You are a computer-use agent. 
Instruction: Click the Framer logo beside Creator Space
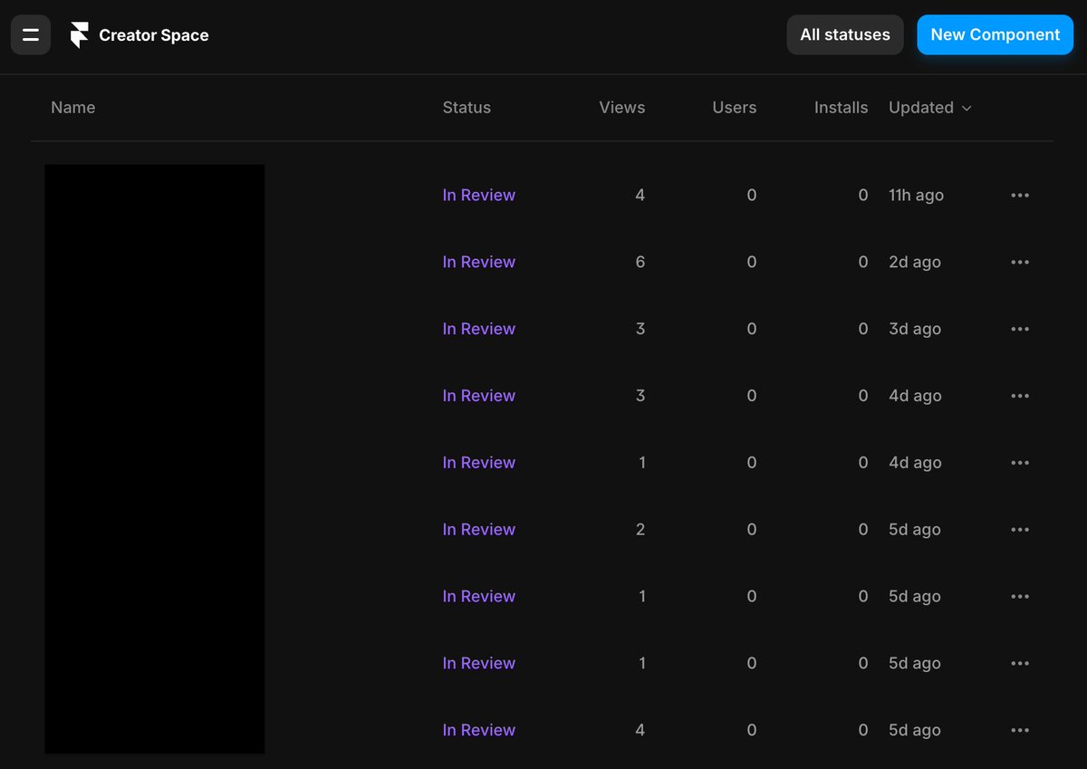pyautogui.click(x=80, y=35)
